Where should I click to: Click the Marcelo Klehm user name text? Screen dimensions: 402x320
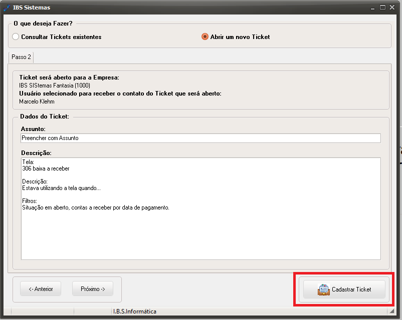coord(37,101)
